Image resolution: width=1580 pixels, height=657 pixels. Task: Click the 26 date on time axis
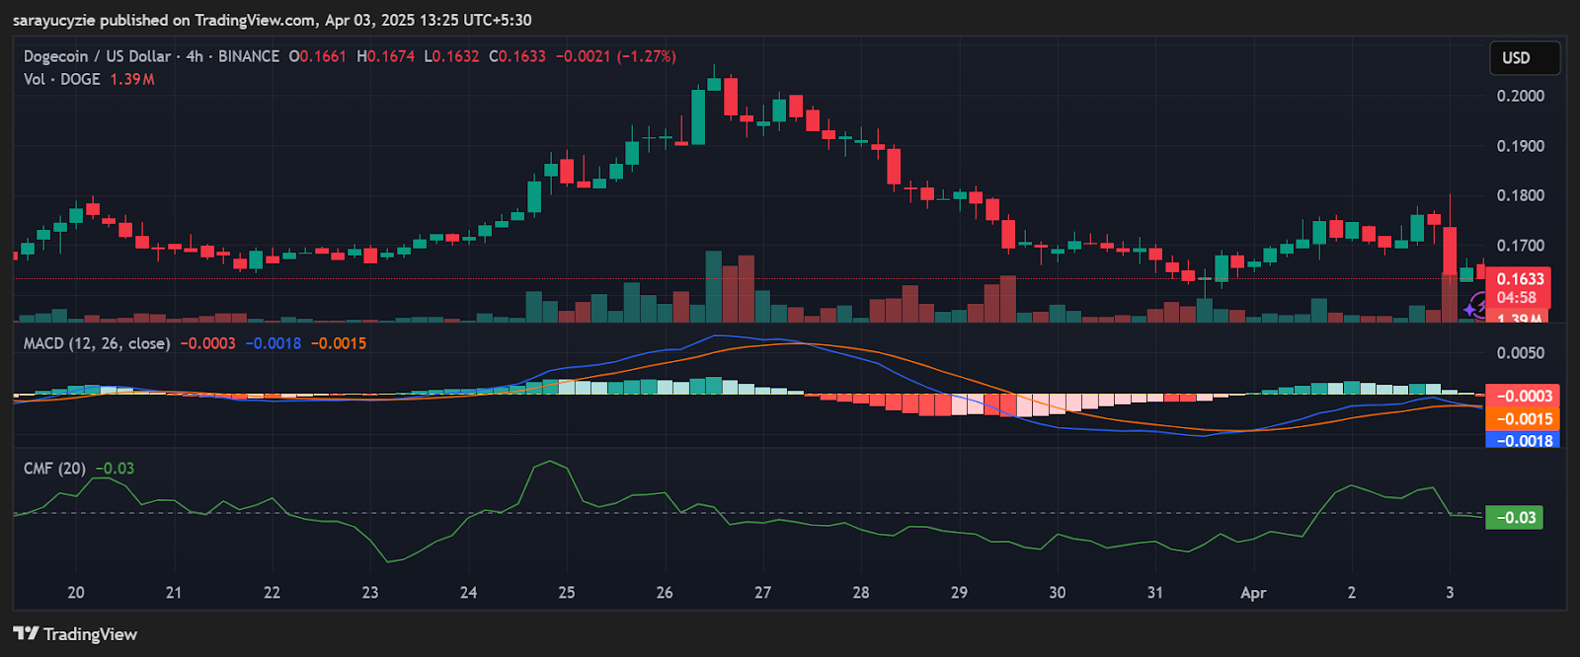pyautogui.click(x=665, y=593)
